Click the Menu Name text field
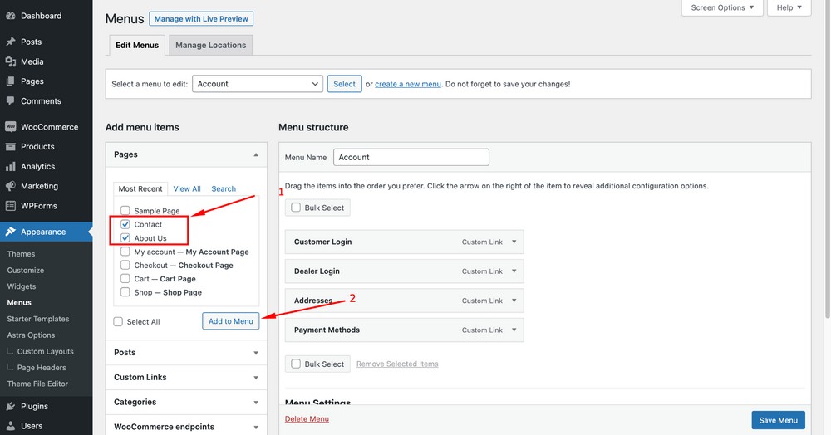Image resolution: width=831 pixels, height=435 pixels. (411, 157)
